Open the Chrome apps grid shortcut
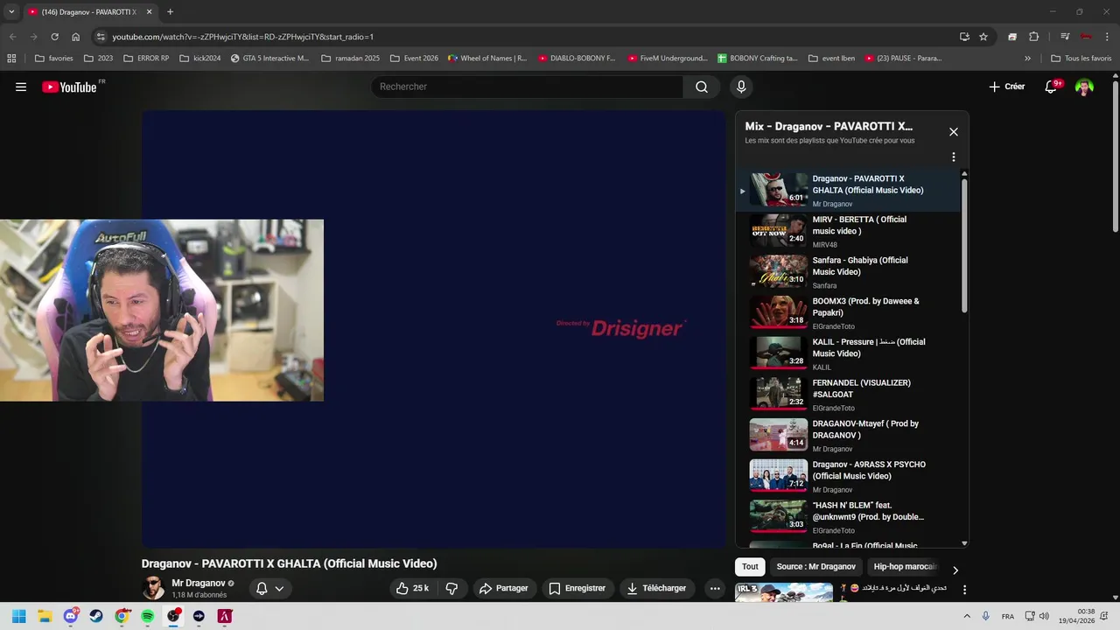1120x630 pixels. point(11,59)
